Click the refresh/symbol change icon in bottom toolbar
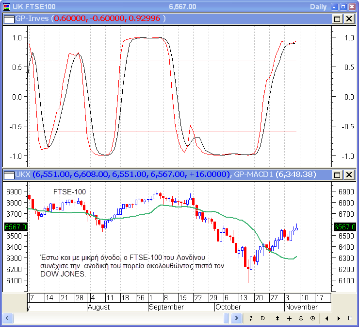Screen dimensions: 359x327 click(251, 318)
